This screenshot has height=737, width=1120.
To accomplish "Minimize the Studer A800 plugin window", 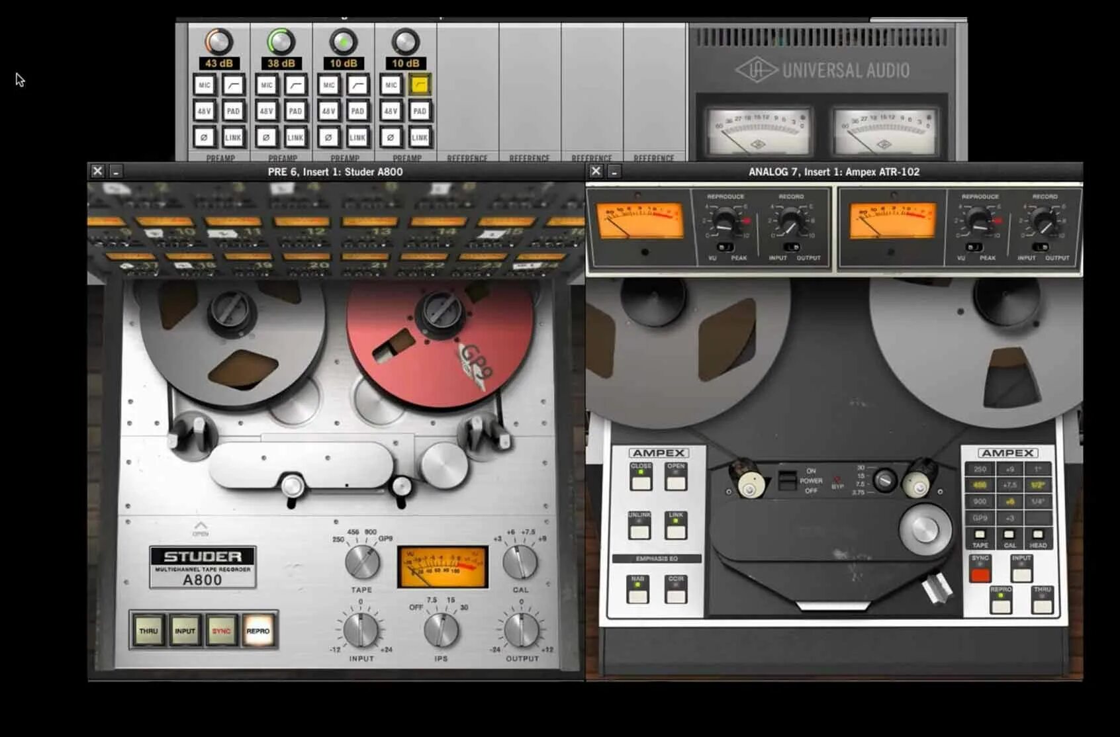I will [116, 171].
